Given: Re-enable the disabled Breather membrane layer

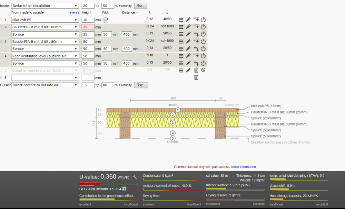Looking at the screenshot, I should pyautogui.click(x=203, y=70).
